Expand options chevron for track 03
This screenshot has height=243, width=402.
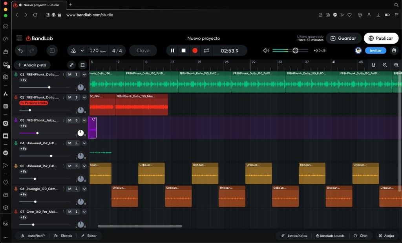pyautogui.click(x=84, y=120)
